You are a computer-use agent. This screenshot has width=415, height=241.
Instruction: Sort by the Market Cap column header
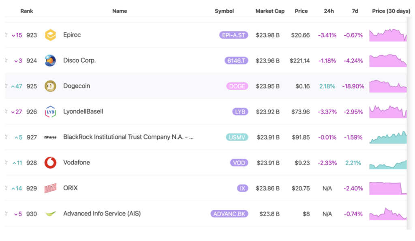click(x=270, y=11)
